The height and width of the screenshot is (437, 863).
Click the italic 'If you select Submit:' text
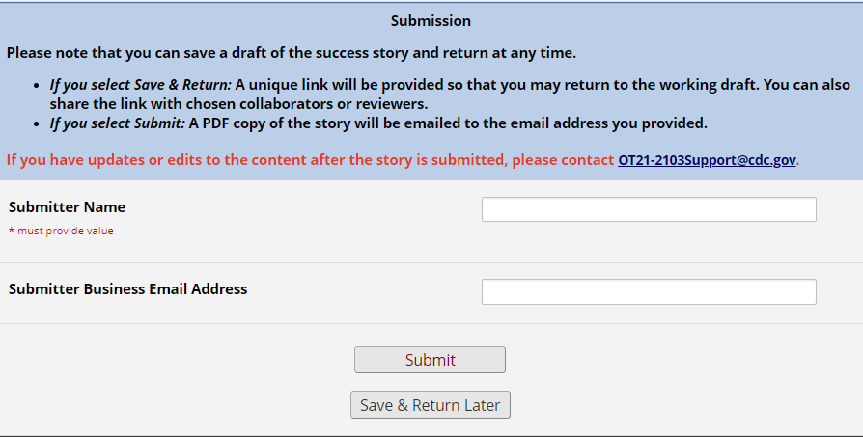pyautogui.click(x=117, y=123)
